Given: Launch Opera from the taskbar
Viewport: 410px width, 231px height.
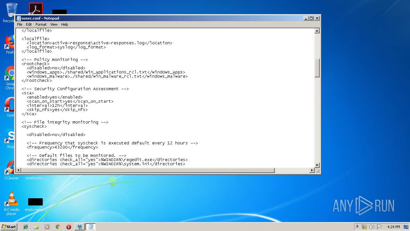Looking at the screenshot, I should click(x=69, y=227).
